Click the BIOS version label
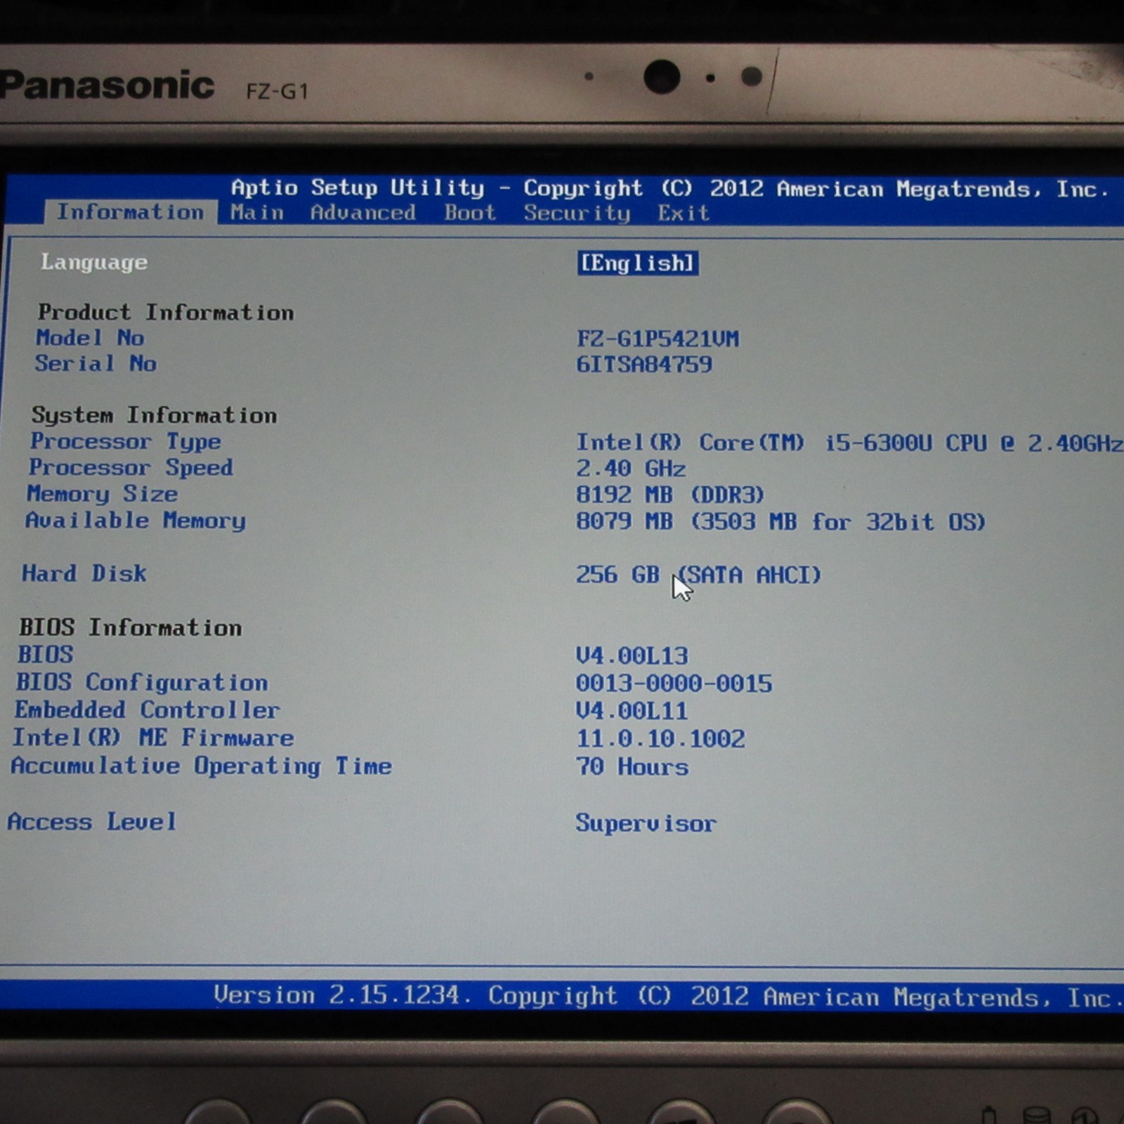 45,655
